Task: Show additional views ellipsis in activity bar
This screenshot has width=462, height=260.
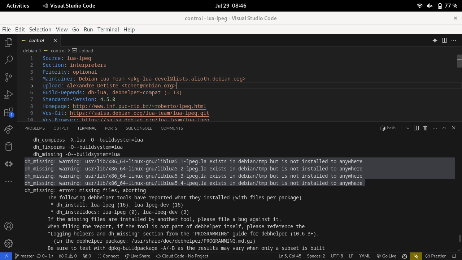Action: point(9,181)
